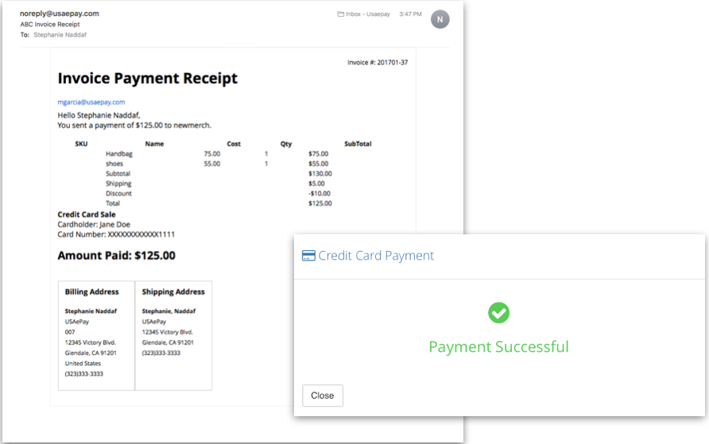Click the $75.00 subtotal for Handbag
This screenshot has width=709, height=444.
[x=318, y=153]
